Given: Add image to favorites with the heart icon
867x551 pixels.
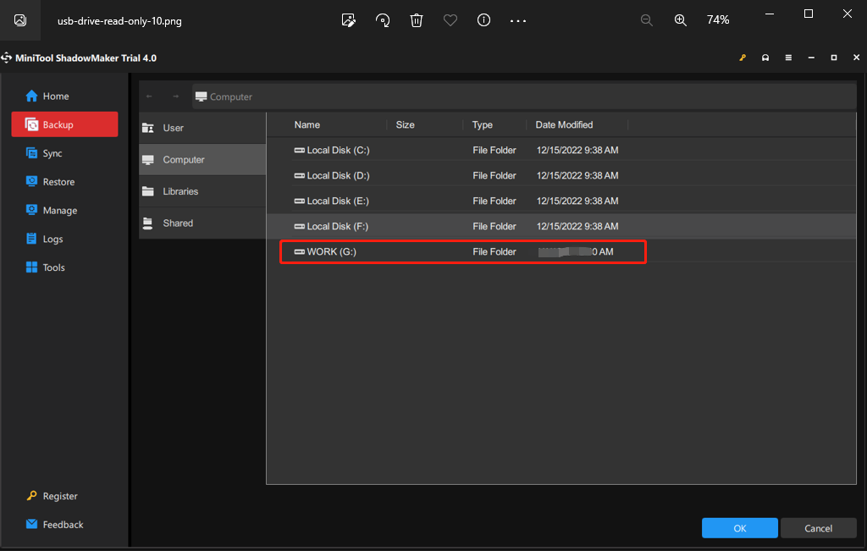Looking at the screenshot, I should [450, 20].
